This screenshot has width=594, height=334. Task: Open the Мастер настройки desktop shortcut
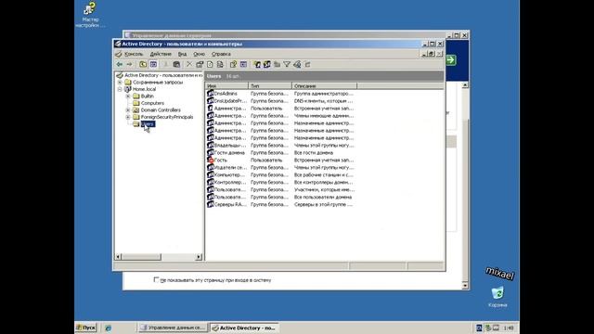point(90,15)
